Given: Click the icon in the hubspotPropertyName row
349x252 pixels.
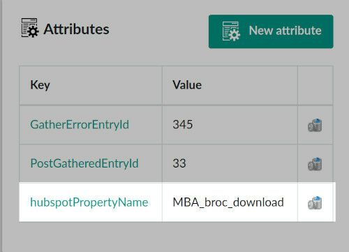Looking at the screenshot, I should (315, 203).
